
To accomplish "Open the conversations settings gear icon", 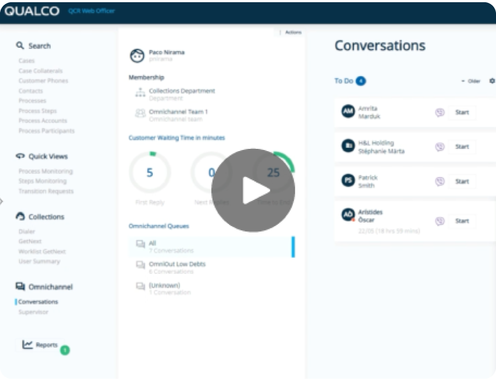I will tap(492, 81).
